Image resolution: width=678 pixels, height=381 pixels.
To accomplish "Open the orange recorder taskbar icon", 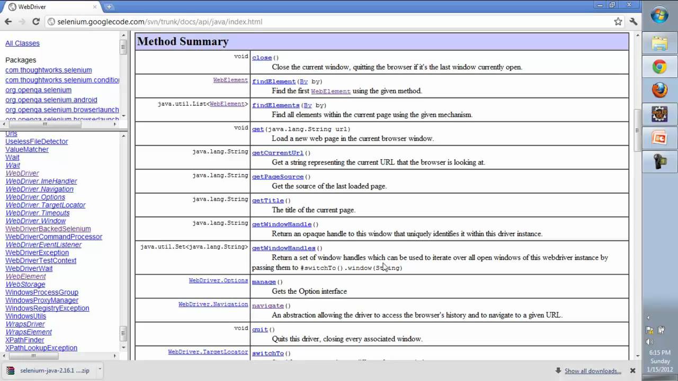I will pos(659,138).
